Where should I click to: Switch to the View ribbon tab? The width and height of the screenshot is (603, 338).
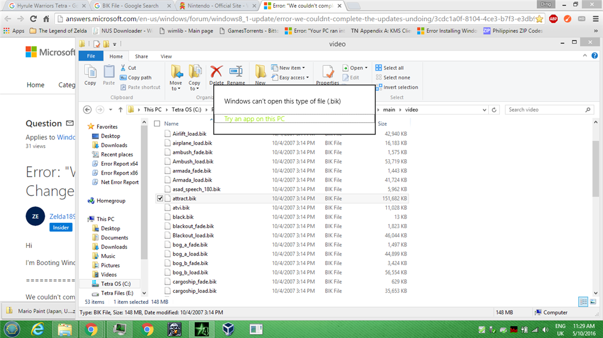[x=166, y=56]
